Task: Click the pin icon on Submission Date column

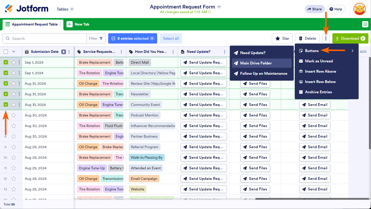Action: [x=64, y=52]
